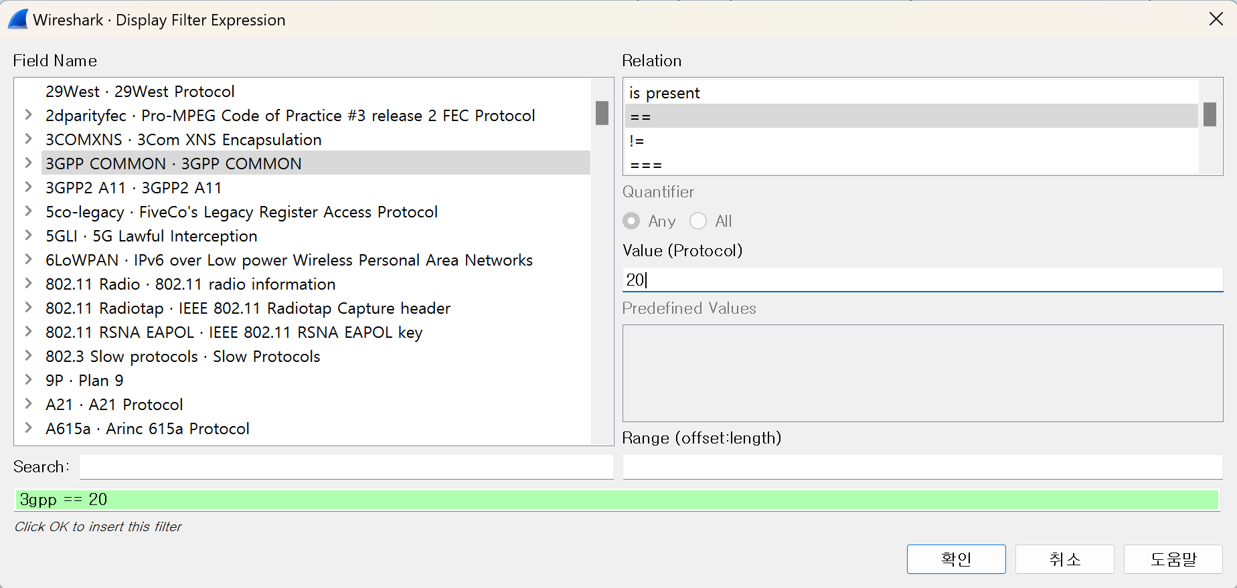Screen dimensions: 1237x588
Task: Select 3COMXNS 3Com XNS Encapsulation row
Action: (x=316, y=139)
